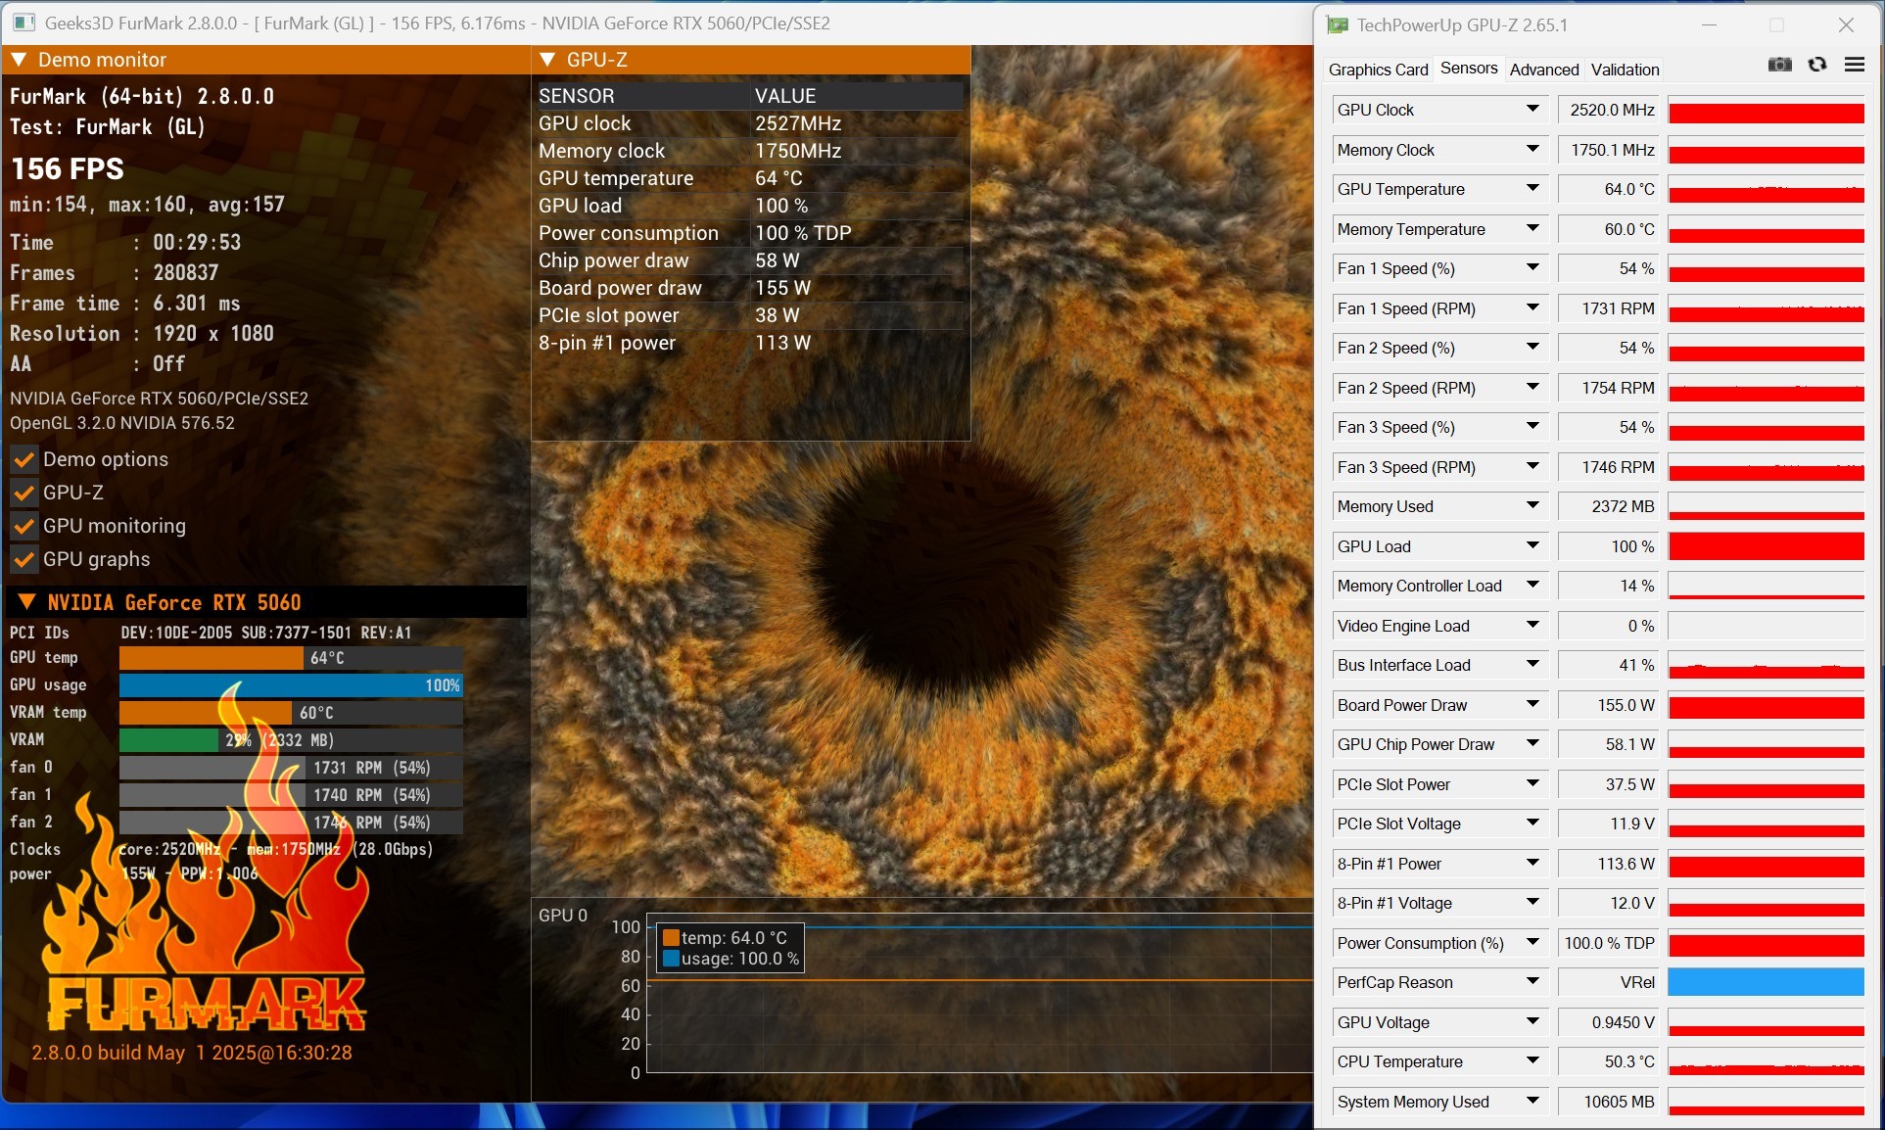Open the GPU Chip Power Draw dropdown
The image size is (1885, 1130).
point(1532,744)
